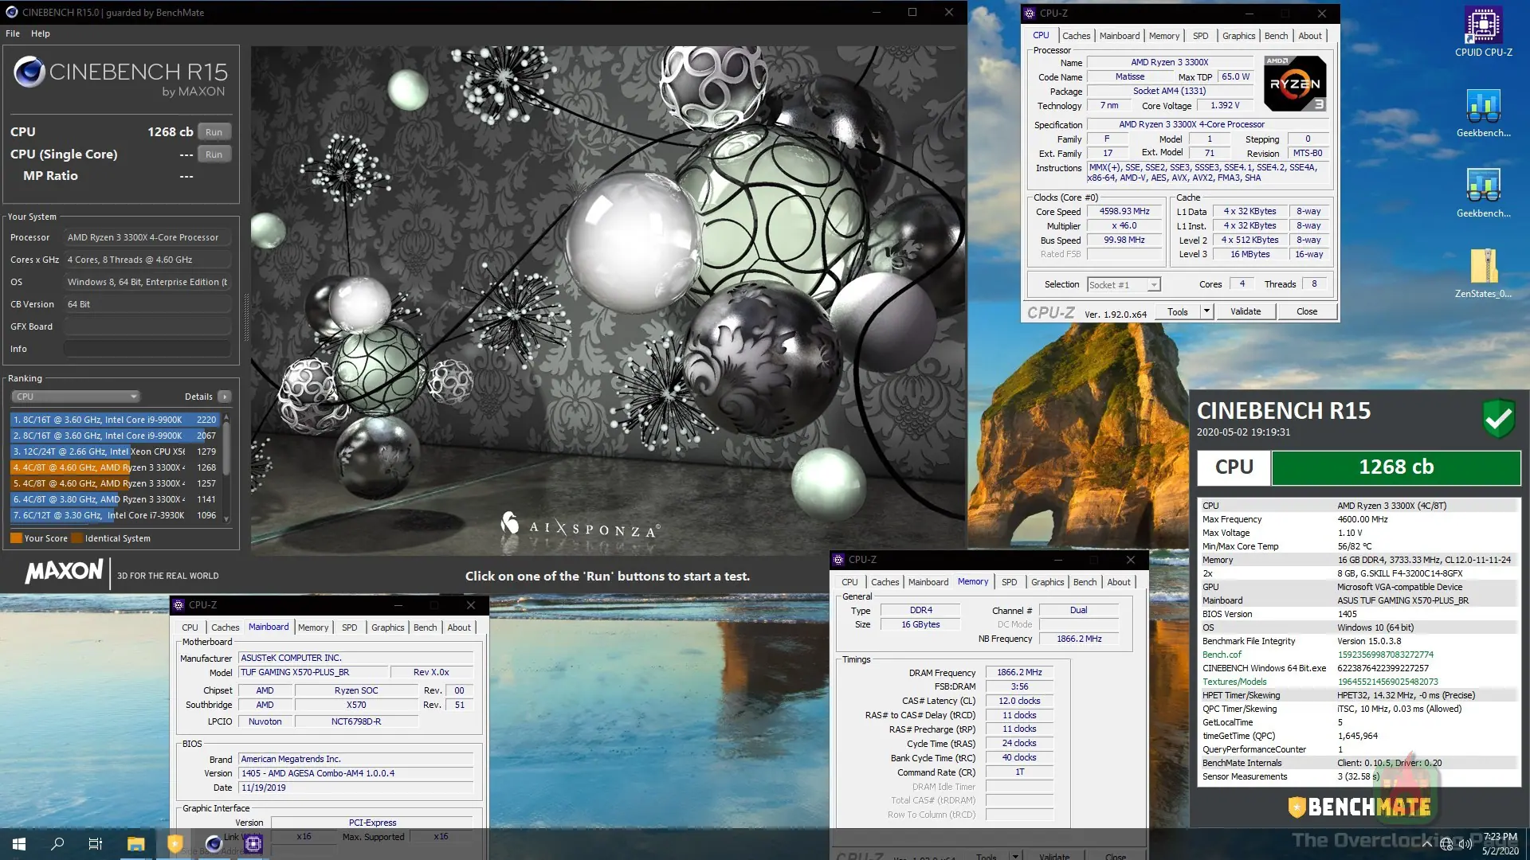Click the MAXON logo in Cinebench

64,572
